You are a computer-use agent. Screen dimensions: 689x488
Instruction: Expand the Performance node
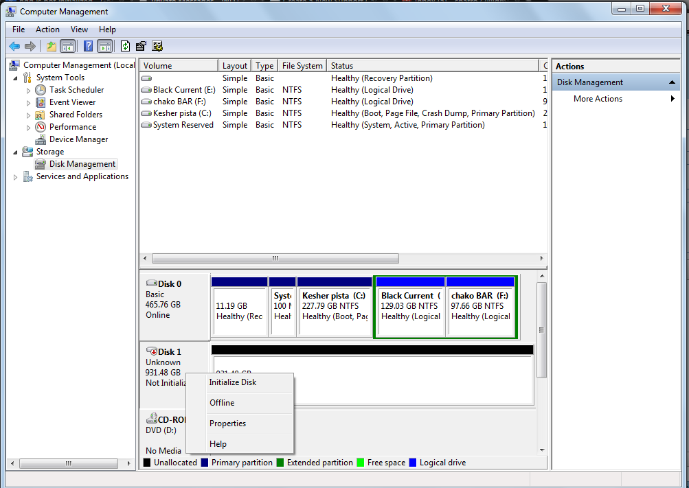tap(29, 127)
